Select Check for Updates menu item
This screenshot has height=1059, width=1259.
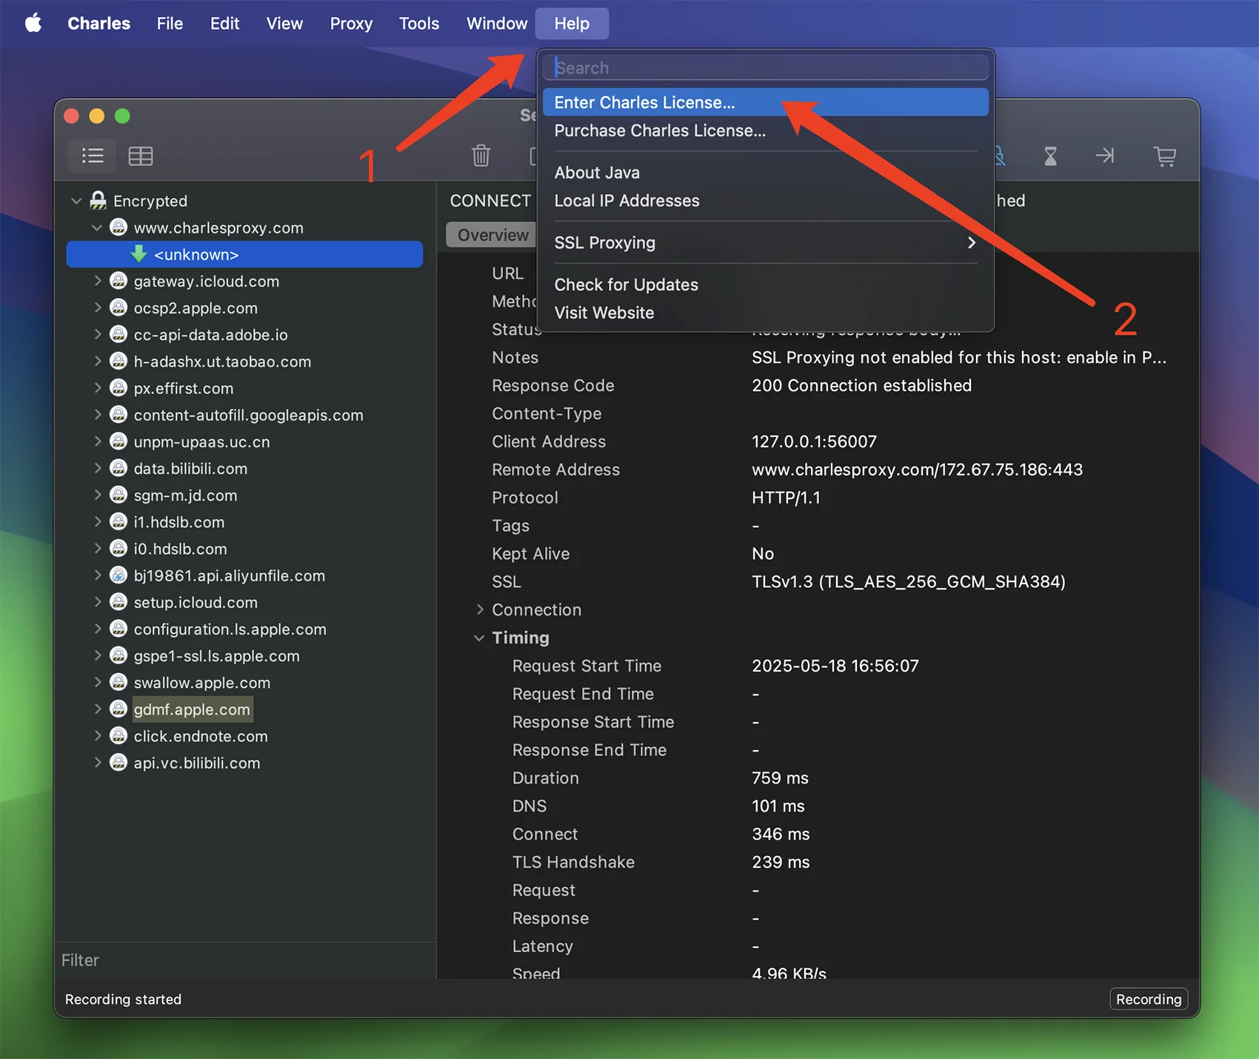766,284
